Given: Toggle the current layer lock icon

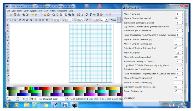Looking at the screenshot, I should (x=35, y=99).
